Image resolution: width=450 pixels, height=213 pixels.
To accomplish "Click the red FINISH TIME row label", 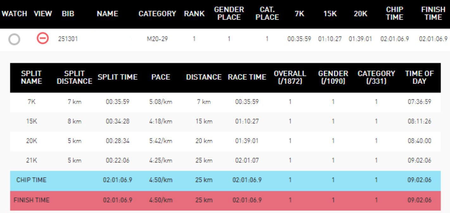I will [31, 200].
